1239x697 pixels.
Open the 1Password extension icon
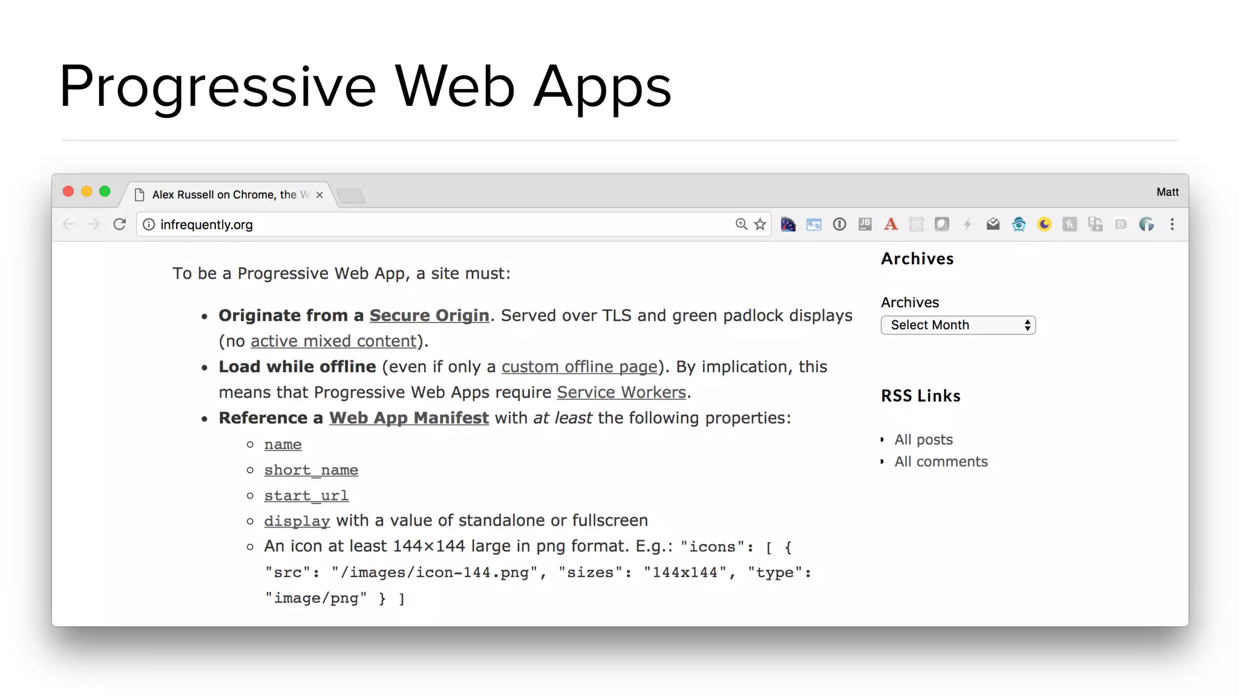tap(839, 224)
